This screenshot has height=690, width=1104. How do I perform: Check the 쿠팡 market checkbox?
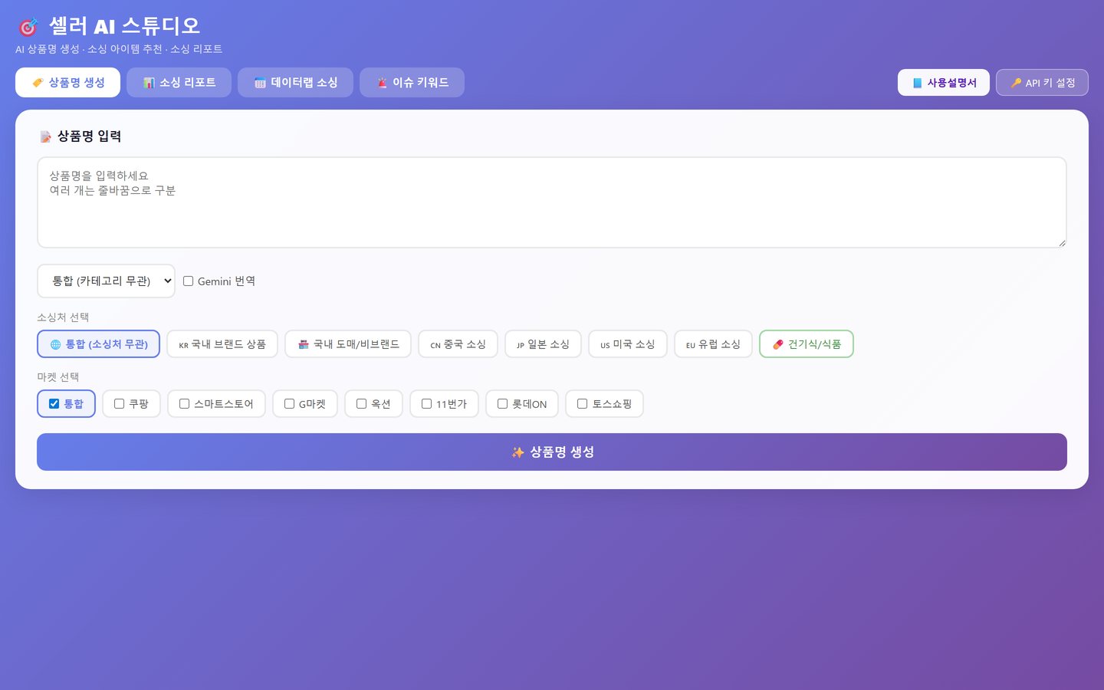[x=119, y=404]
